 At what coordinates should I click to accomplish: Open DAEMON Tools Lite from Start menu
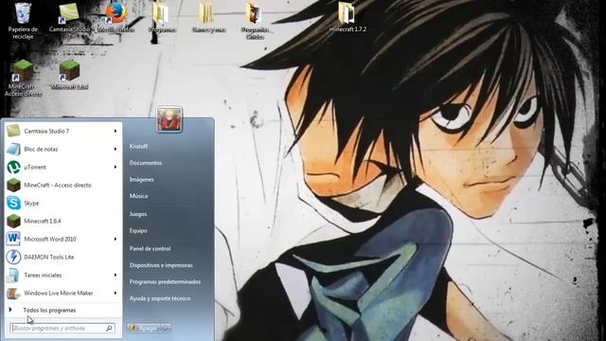62,257
